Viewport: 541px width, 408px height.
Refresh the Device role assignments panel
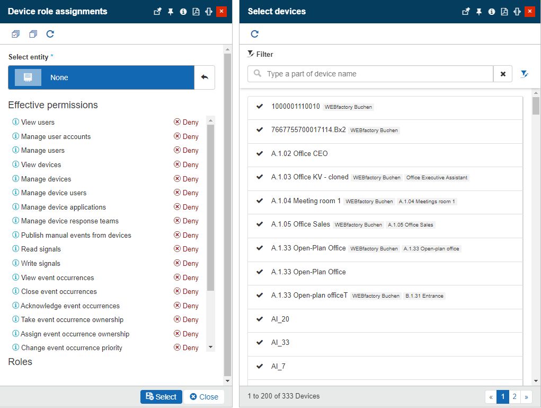(50, 34)
